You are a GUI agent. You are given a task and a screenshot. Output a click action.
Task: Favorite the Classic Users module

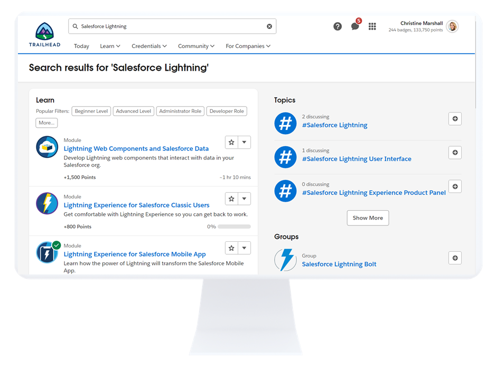pyautogui.click(x=231, y=198)
